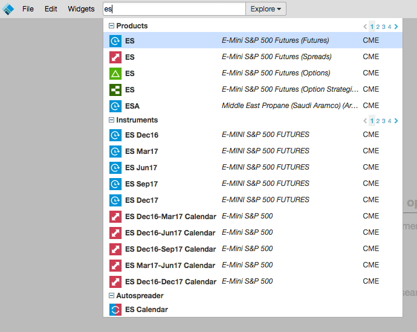
Task: Click the icon beside ES Dec17
Action: click(x=115, y=200)
